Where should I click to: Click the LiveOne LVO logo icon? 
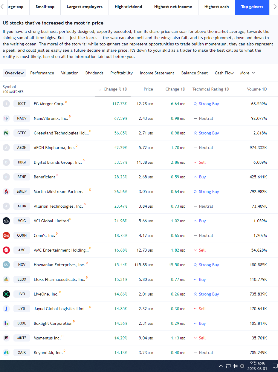pyautogui.click(x=6, y=294)
